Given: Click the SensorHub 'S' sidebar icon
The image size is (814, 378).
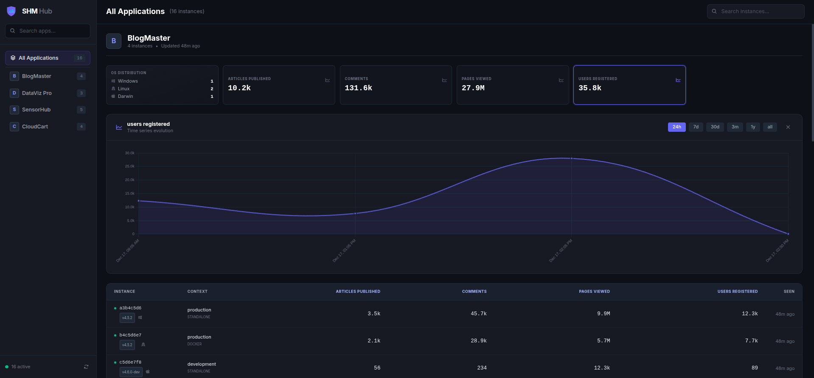Looking at the screenshot, I should (14, 110).
